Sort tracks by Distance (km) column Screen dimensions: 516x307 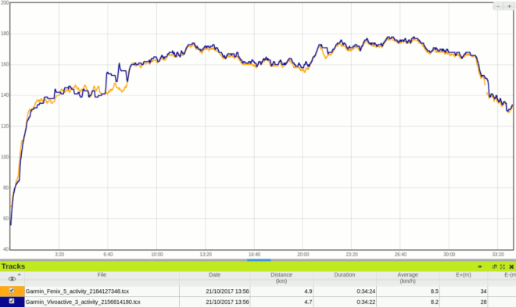point(281,278)
